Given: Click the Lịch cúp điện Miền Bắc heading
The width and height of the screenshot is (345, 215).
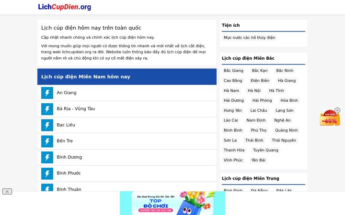Looking at the screenshot, I should coord(248,58).
